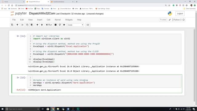Image resolution: width=197 pixels, height=111 pixels.
Task: Interrupt the kernel with stop icon
Action: pos(55,25)
